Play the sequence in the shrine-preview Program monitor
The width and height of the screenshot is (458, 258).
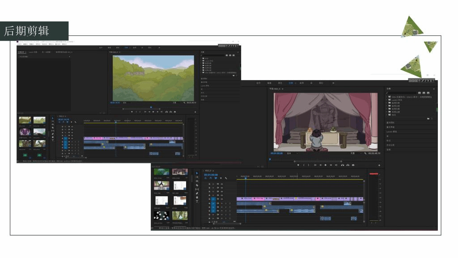pos(326,165)
